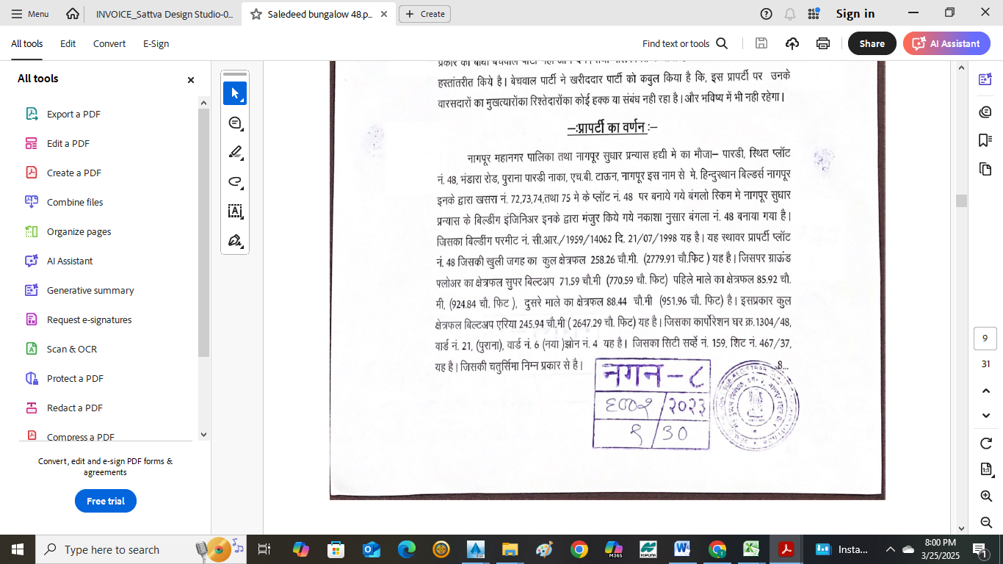Open the Windows Start button
The height and width of the screenshot is (564, 1003).
pos(17,549)
